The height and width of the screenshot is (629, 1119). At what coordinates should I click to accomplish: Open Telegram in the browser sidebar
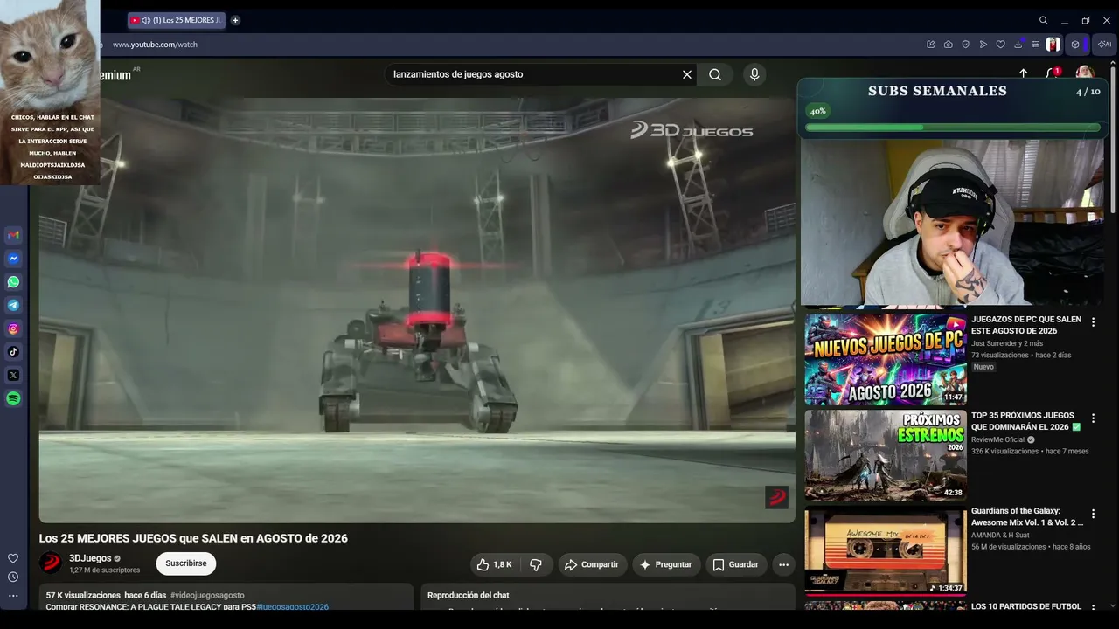13,306
